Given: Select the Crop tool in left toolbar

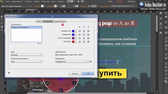Looking at the screenshot, I should pyautogui.click(x=2, y=16).
